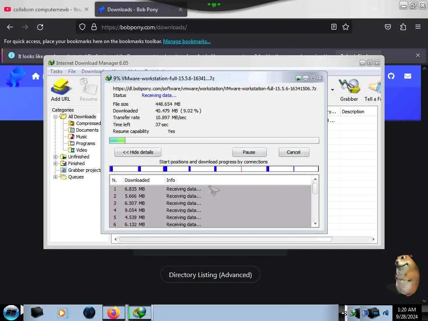
Task: Click the Downloaded column header in connections list
Action: point(143,180)
